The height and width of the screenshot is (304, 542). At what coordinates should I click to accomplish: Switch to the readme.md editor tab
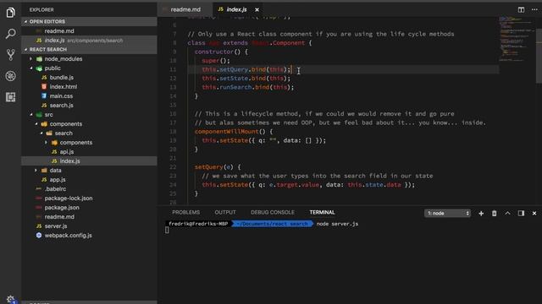(x=185, y=9)
